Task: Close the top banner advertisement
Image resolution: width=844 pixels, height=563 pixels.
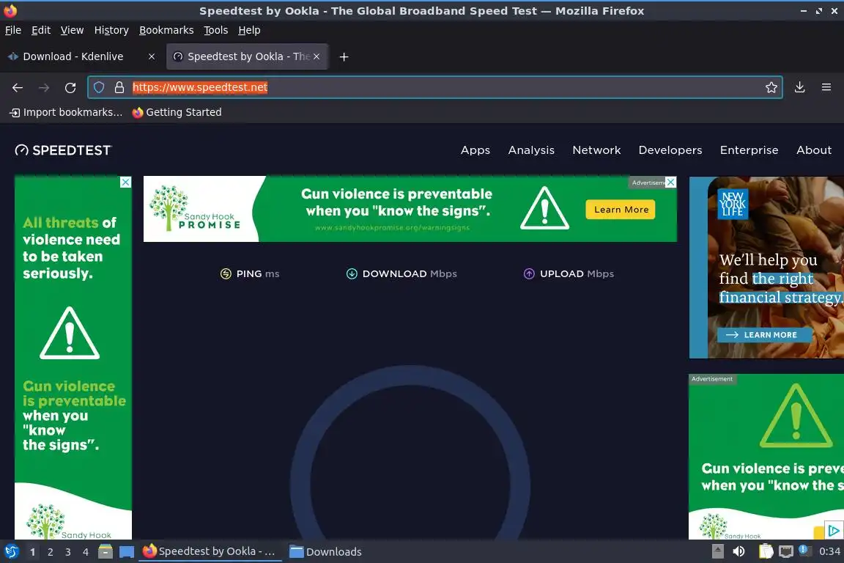Action: click(x=670, y=182)
